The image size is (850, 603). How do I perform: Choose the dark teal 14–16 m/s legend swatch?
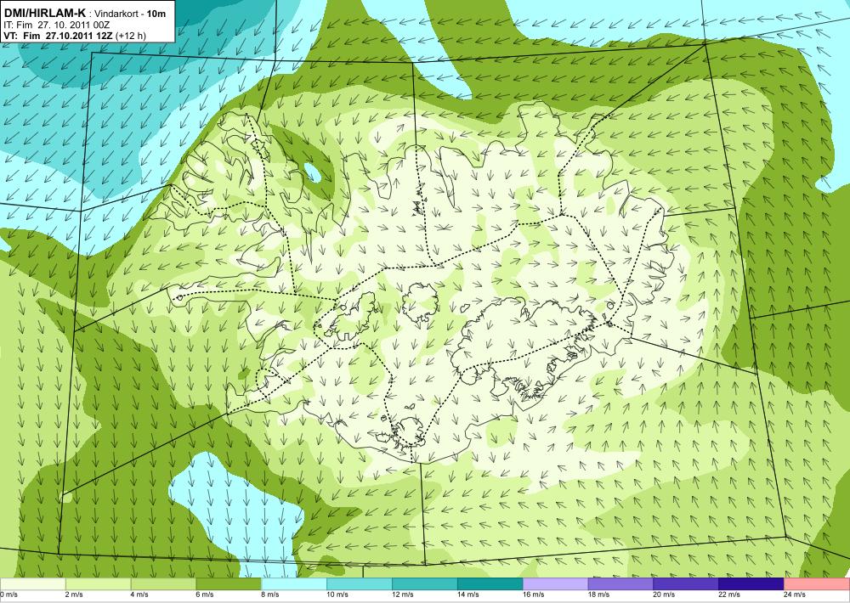click(490, 584)
